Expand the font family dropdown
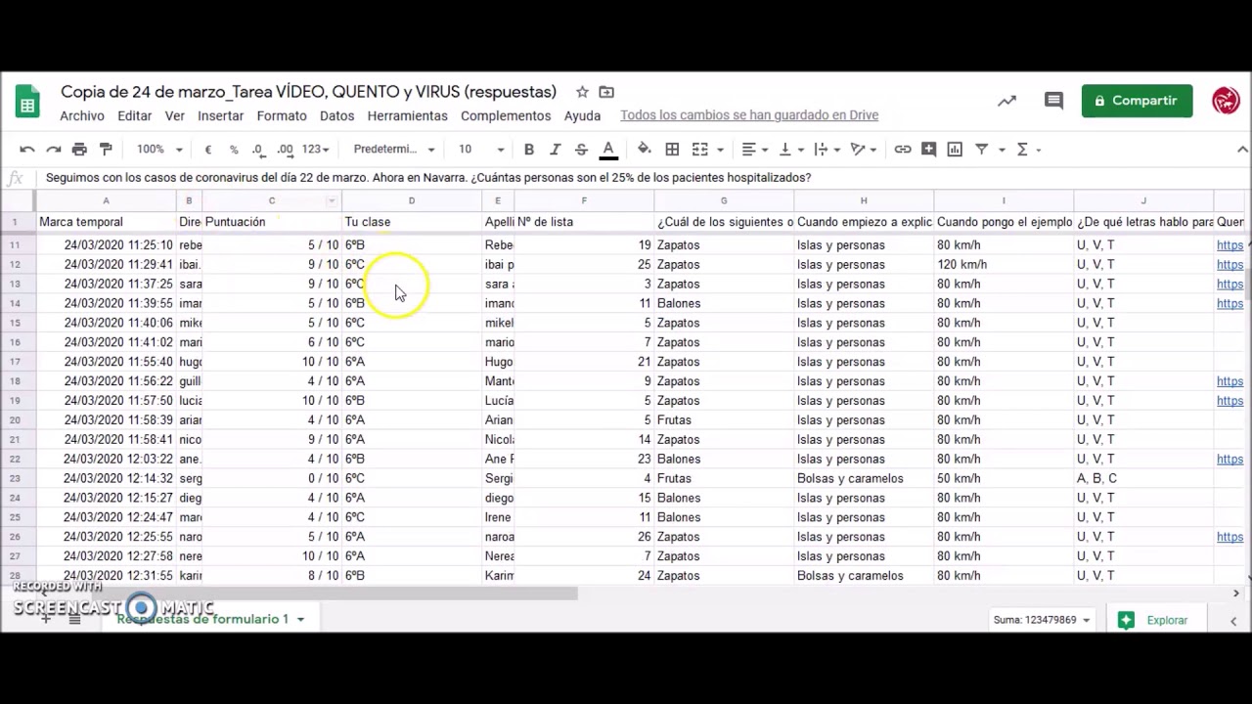 click(x=394, y=150)
